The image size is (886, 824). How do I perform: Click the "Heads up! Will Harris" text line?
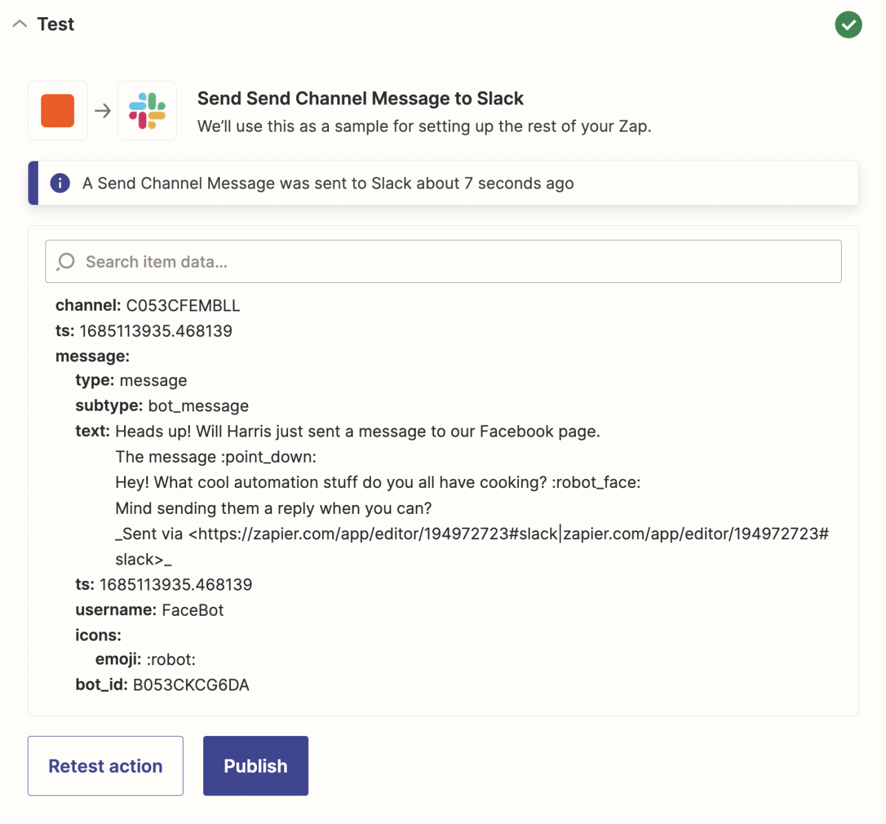click(357, 432)
